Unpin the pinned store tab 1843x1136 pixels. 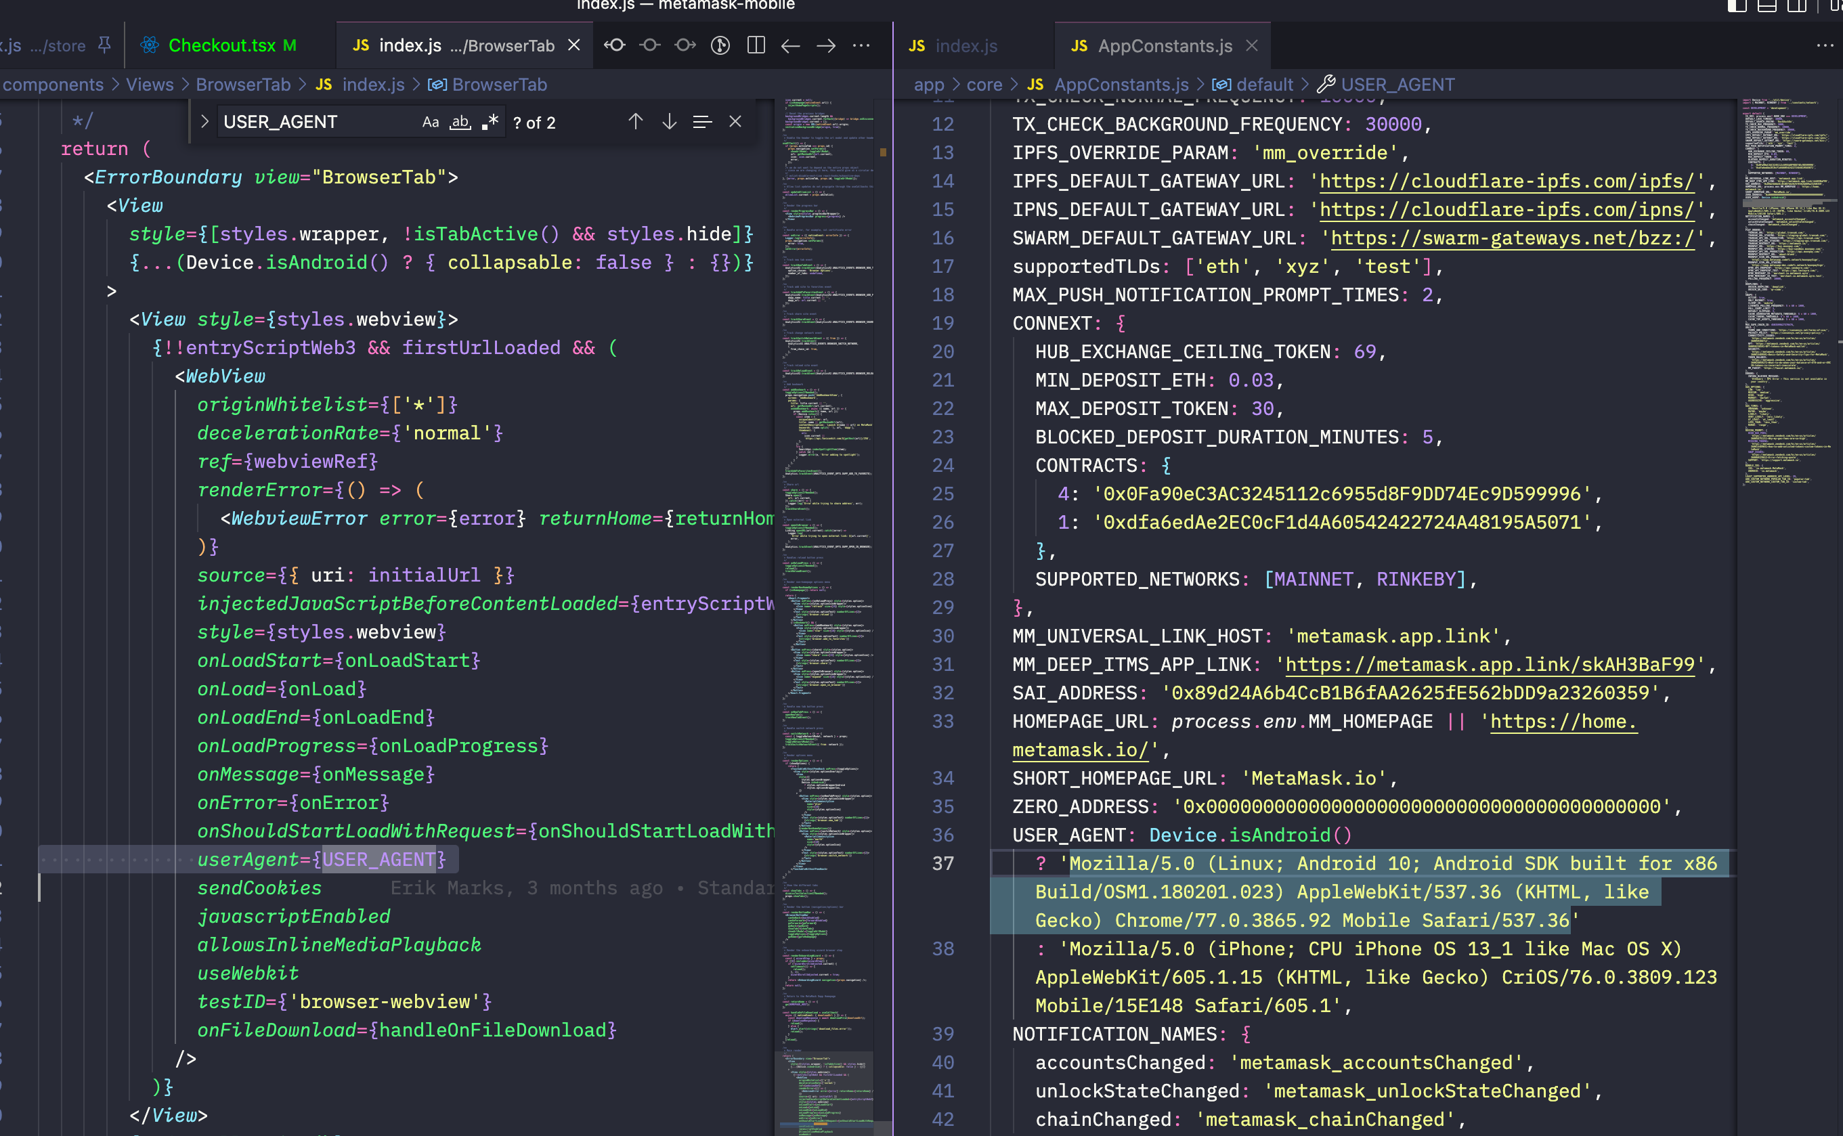click(104, 46)
